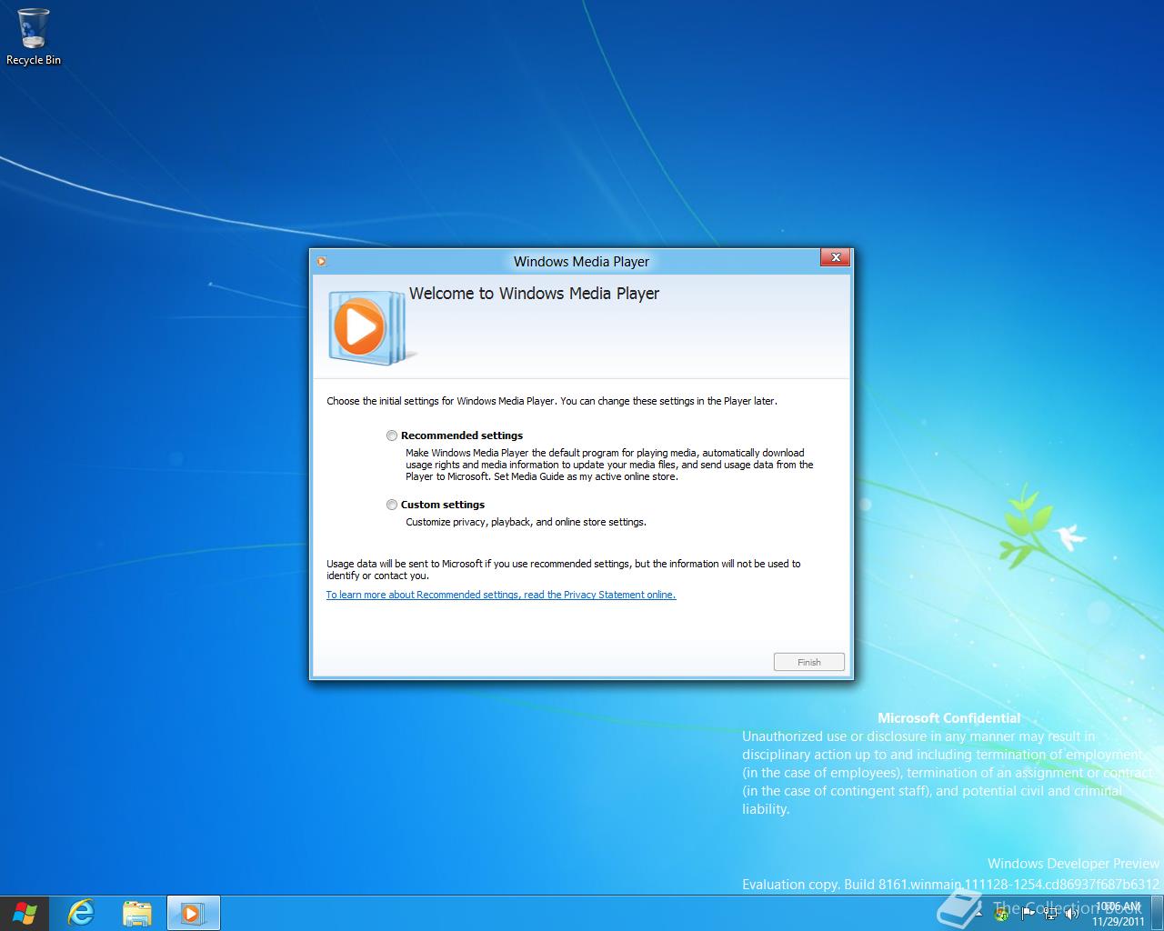Click the Media Player title bar icon
1164x931 pixels.
coord(321,262)
